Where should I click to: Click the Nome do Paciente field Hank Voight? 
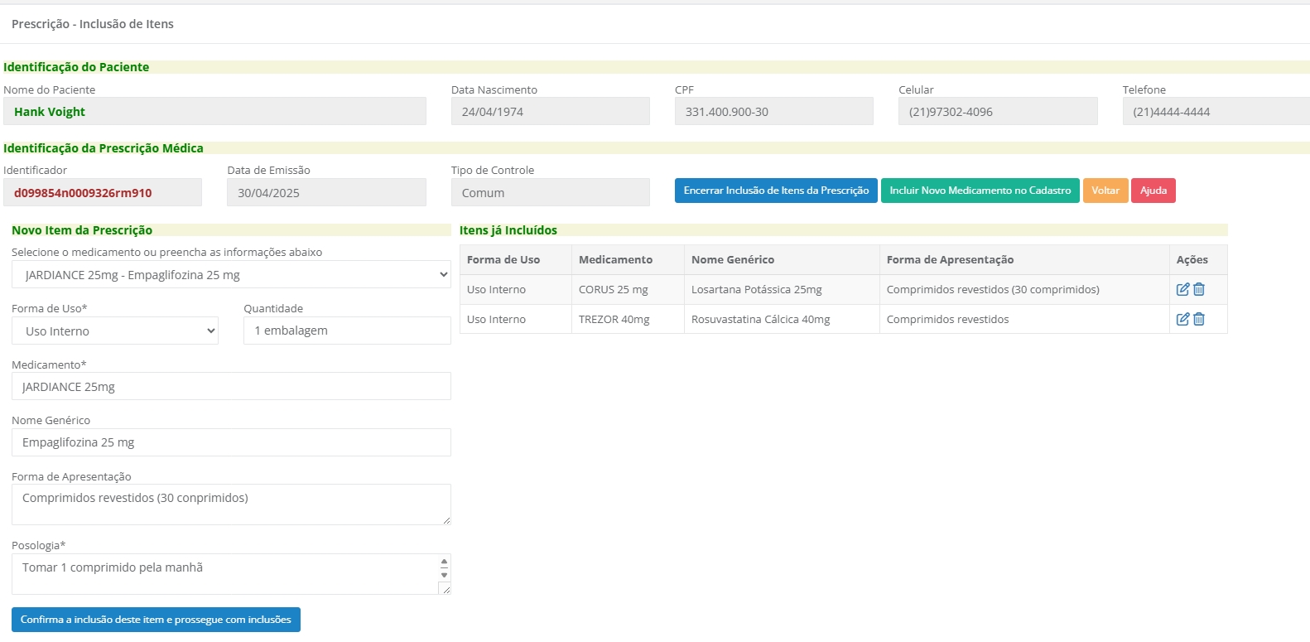coord(214,111)
